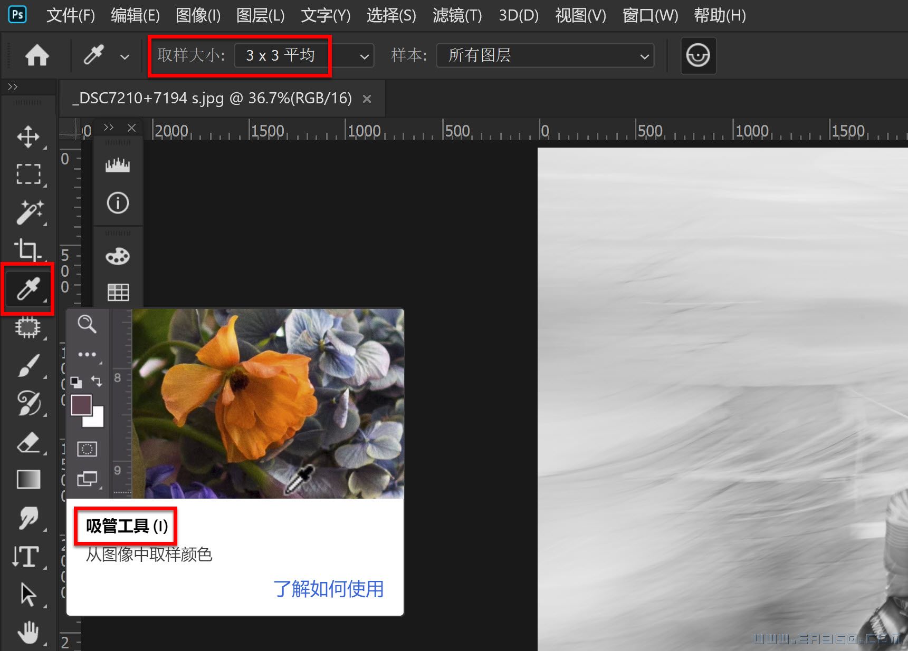Screen dimensions: 908x651
Task: Select the Smudge tool
Action: (28, 518)
